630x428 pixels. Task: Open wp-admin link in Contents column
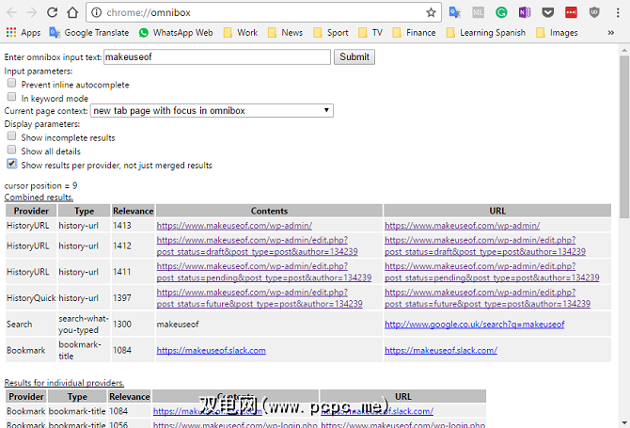pyautogui.click(x=234, y=226)
